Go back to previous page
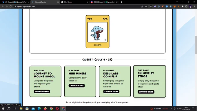This screenshot has width=197, height=111. (3, 6)
